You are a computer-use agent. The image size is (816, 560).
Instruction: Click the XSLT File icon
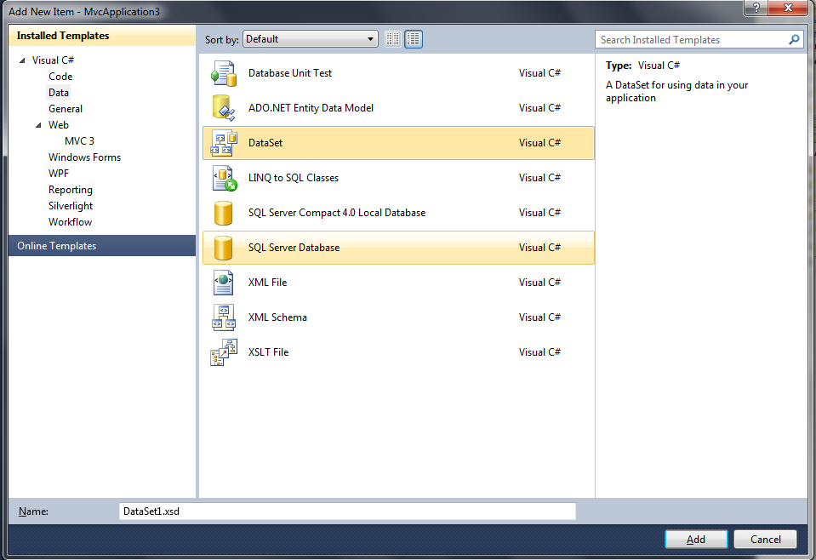224,352
